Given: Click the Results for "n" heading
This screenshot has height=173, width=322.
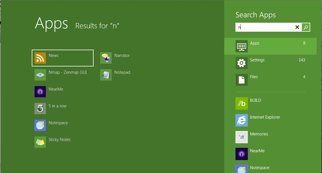Looking at the screenshot, I should pos(97,26).
